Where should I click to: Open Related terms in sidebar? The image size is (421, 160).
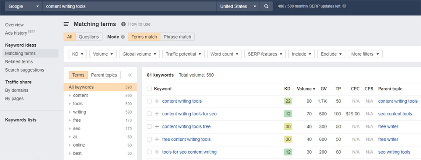click(x=19, y=61)
